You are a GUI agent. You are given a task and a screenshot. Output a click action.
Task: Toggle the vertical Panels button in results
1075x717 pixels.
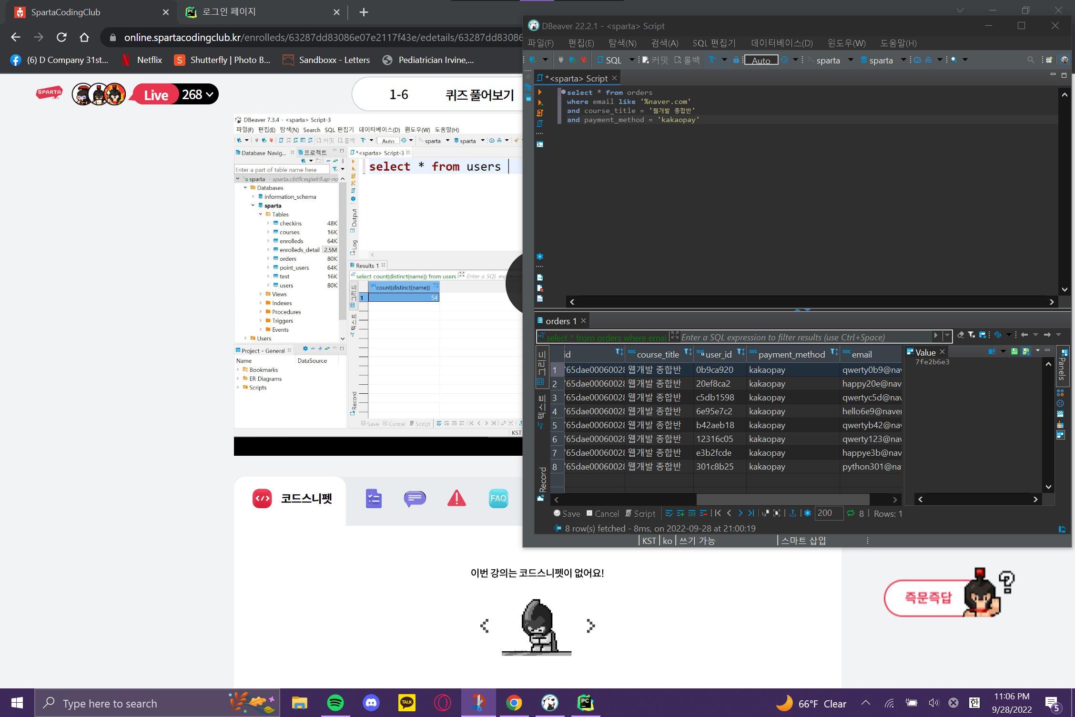point(1062,365)
